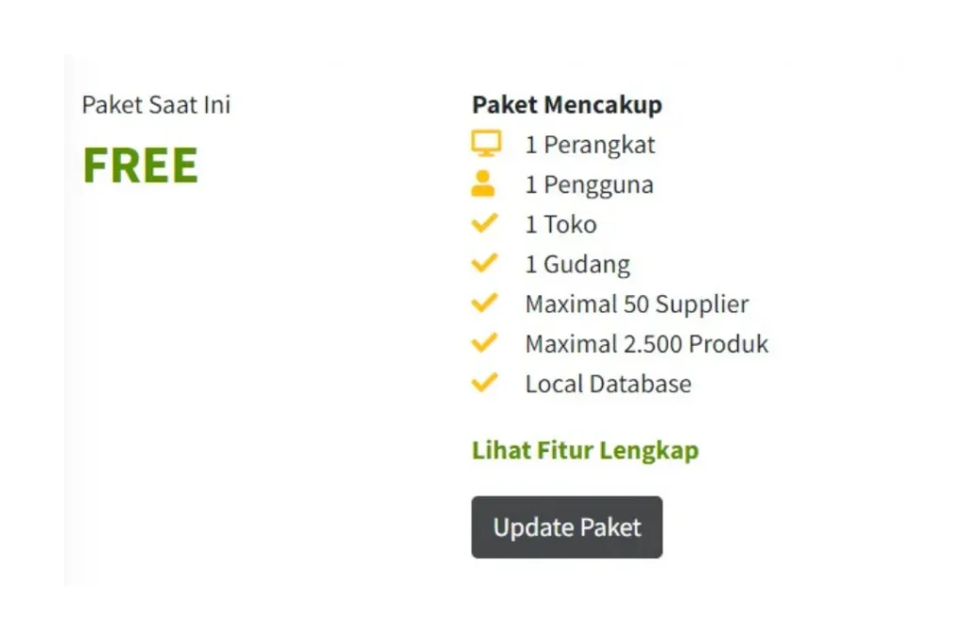Select the 1 Perangkat text
Image resolution: width=963 pixels, height=642 pixels.
(x=590, y=145)
